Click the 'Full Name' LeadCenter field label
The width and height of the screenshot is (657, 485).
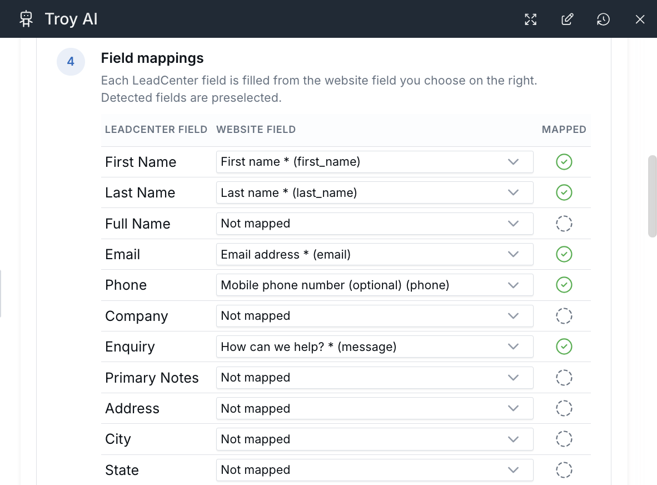click(x=137, y=224)
